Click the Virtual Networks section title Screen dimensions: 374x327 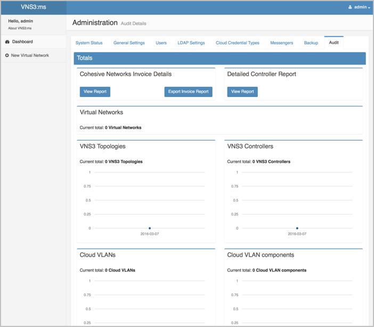point(101,112)
